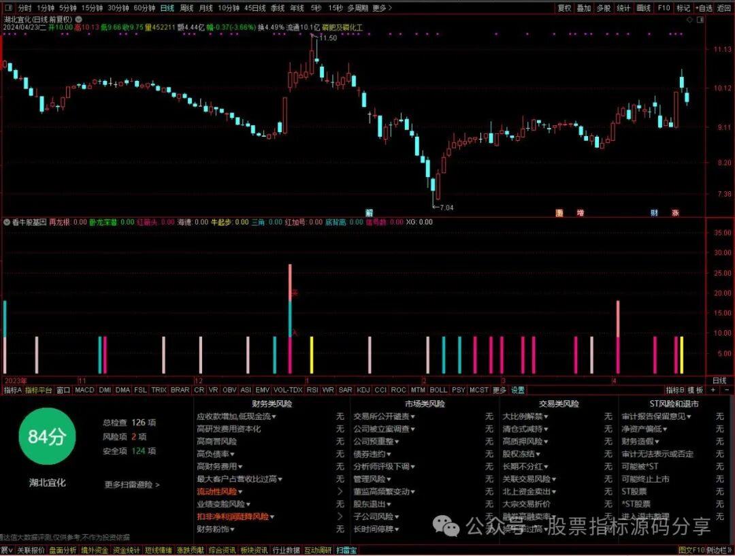Open the 关联报价 bottom tab

[31, 551]
